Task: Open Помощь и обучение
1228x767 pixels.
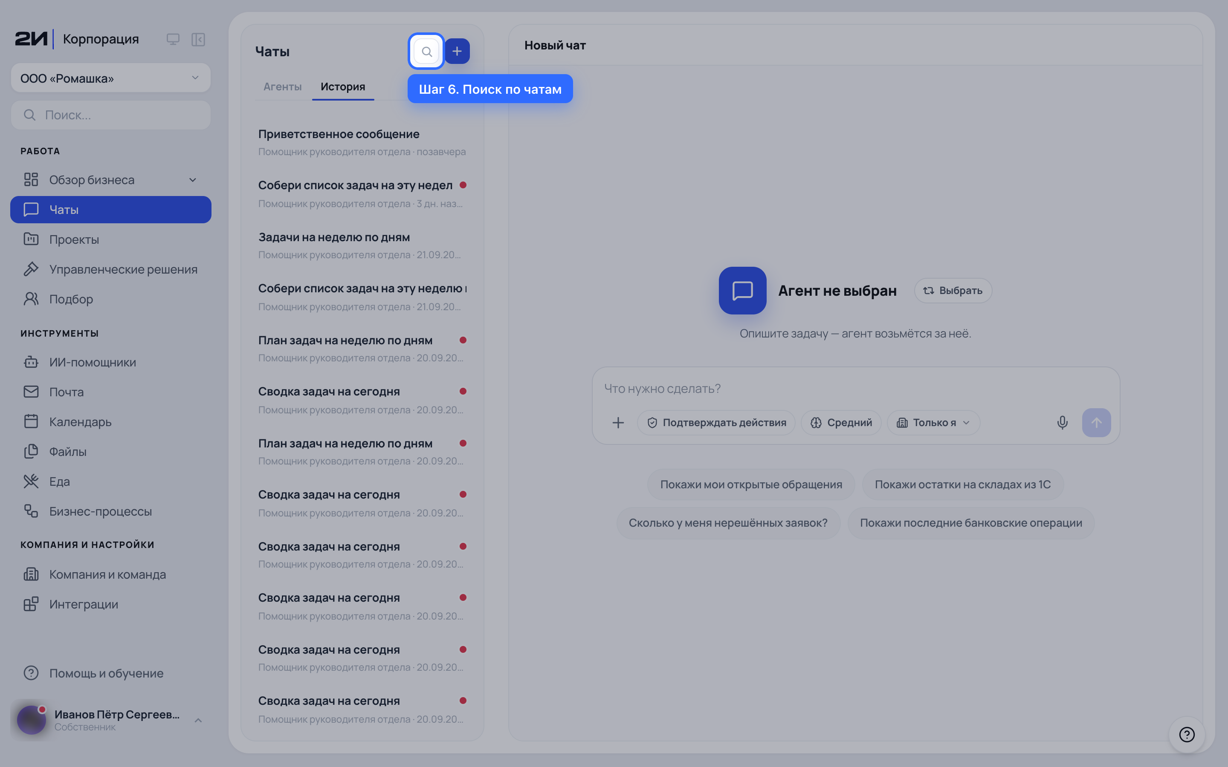Action: coord(110,673)
